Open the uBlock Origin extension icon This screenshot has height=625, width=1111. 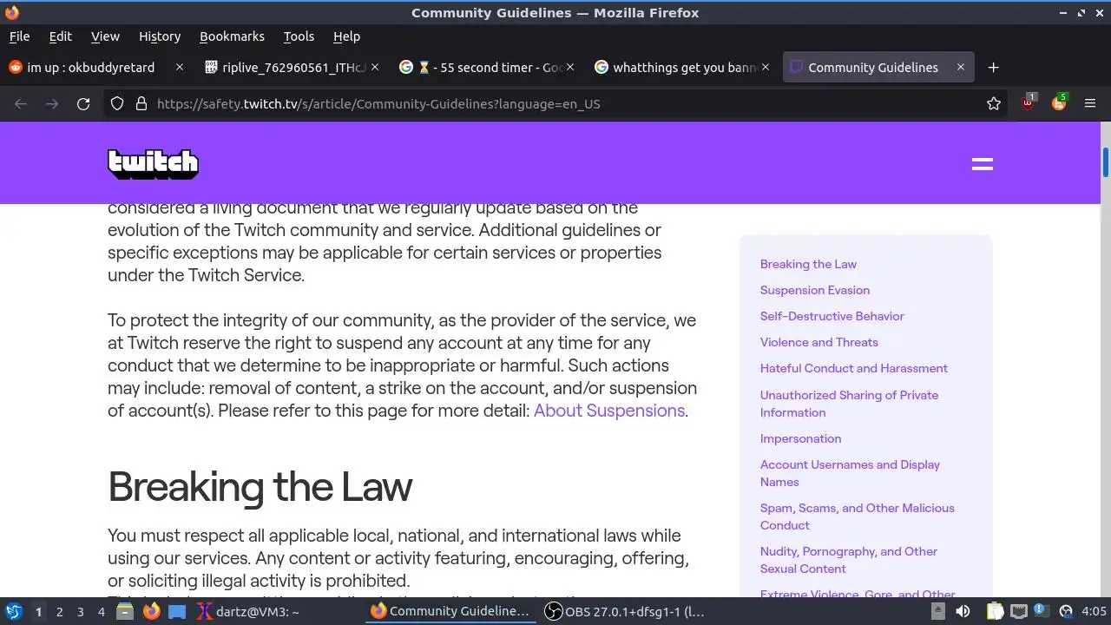pos(1029,102)
